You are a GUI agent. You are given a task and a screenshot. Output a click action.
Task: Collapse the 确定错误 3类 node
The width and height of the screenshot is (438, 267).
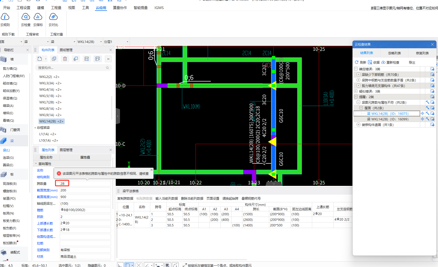click(x=356, y=69)
